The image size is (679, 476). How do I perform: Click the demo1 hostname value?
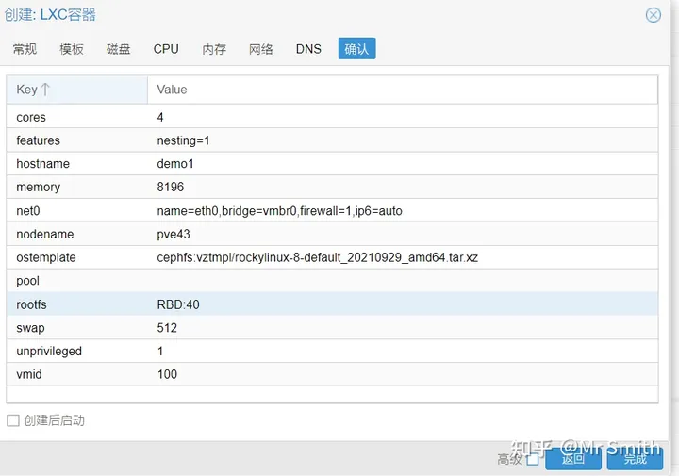(175, 164)
